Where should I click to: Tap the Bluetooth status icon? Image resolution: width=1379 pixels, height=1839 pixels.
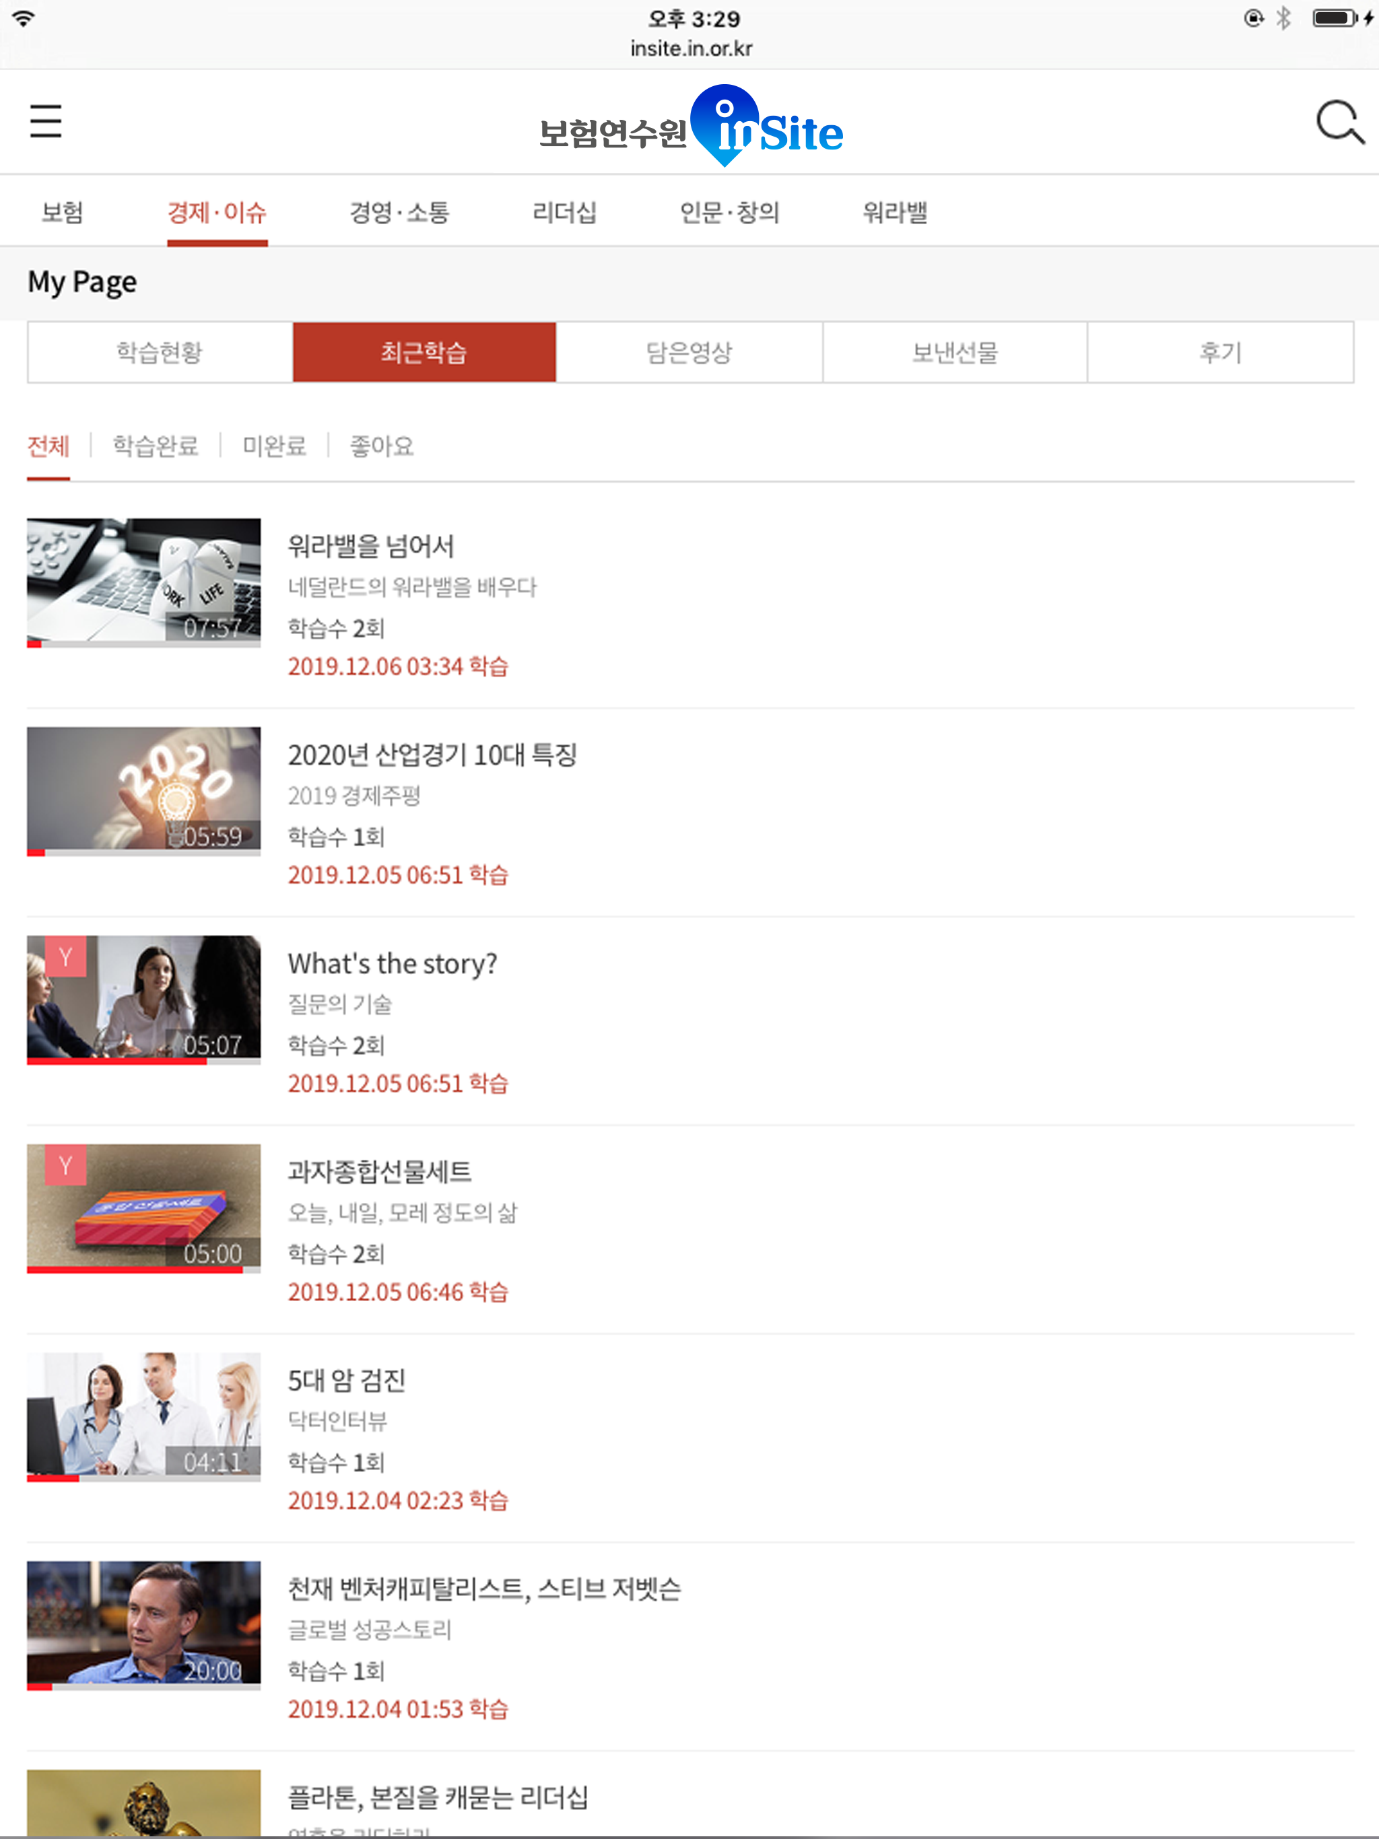pyautogui.click(x=1283, y=18)
